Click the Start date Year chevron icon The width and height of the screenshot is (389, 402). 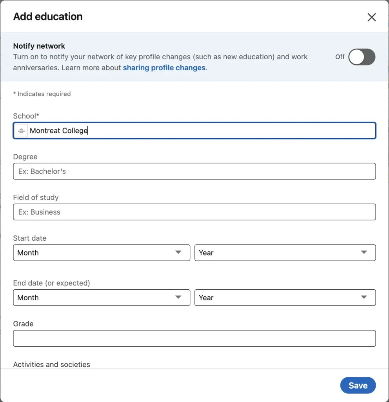pyautogui.click(x=365, y=253)
